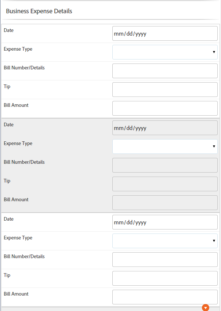Click the first Tip input field
Viewport: 221px width, 311px height.
pyautogui.click(x=164, y=89)
